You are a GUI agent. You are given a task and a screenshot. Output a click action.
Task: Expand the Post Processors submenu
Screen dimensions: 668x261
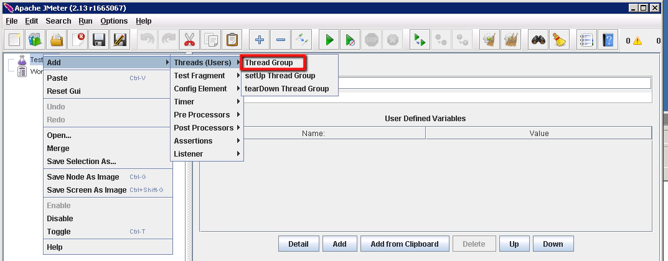tap(207, 128)
